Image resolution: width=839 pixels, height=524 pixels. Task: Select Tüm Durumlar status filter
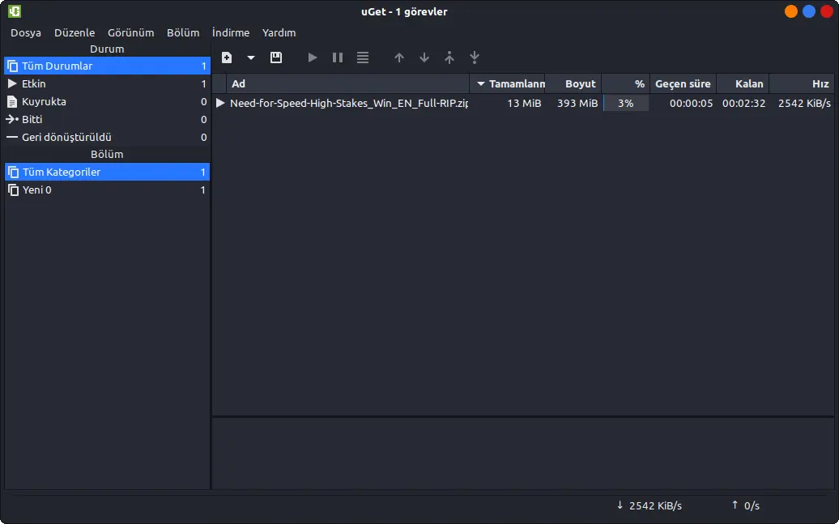107,66
